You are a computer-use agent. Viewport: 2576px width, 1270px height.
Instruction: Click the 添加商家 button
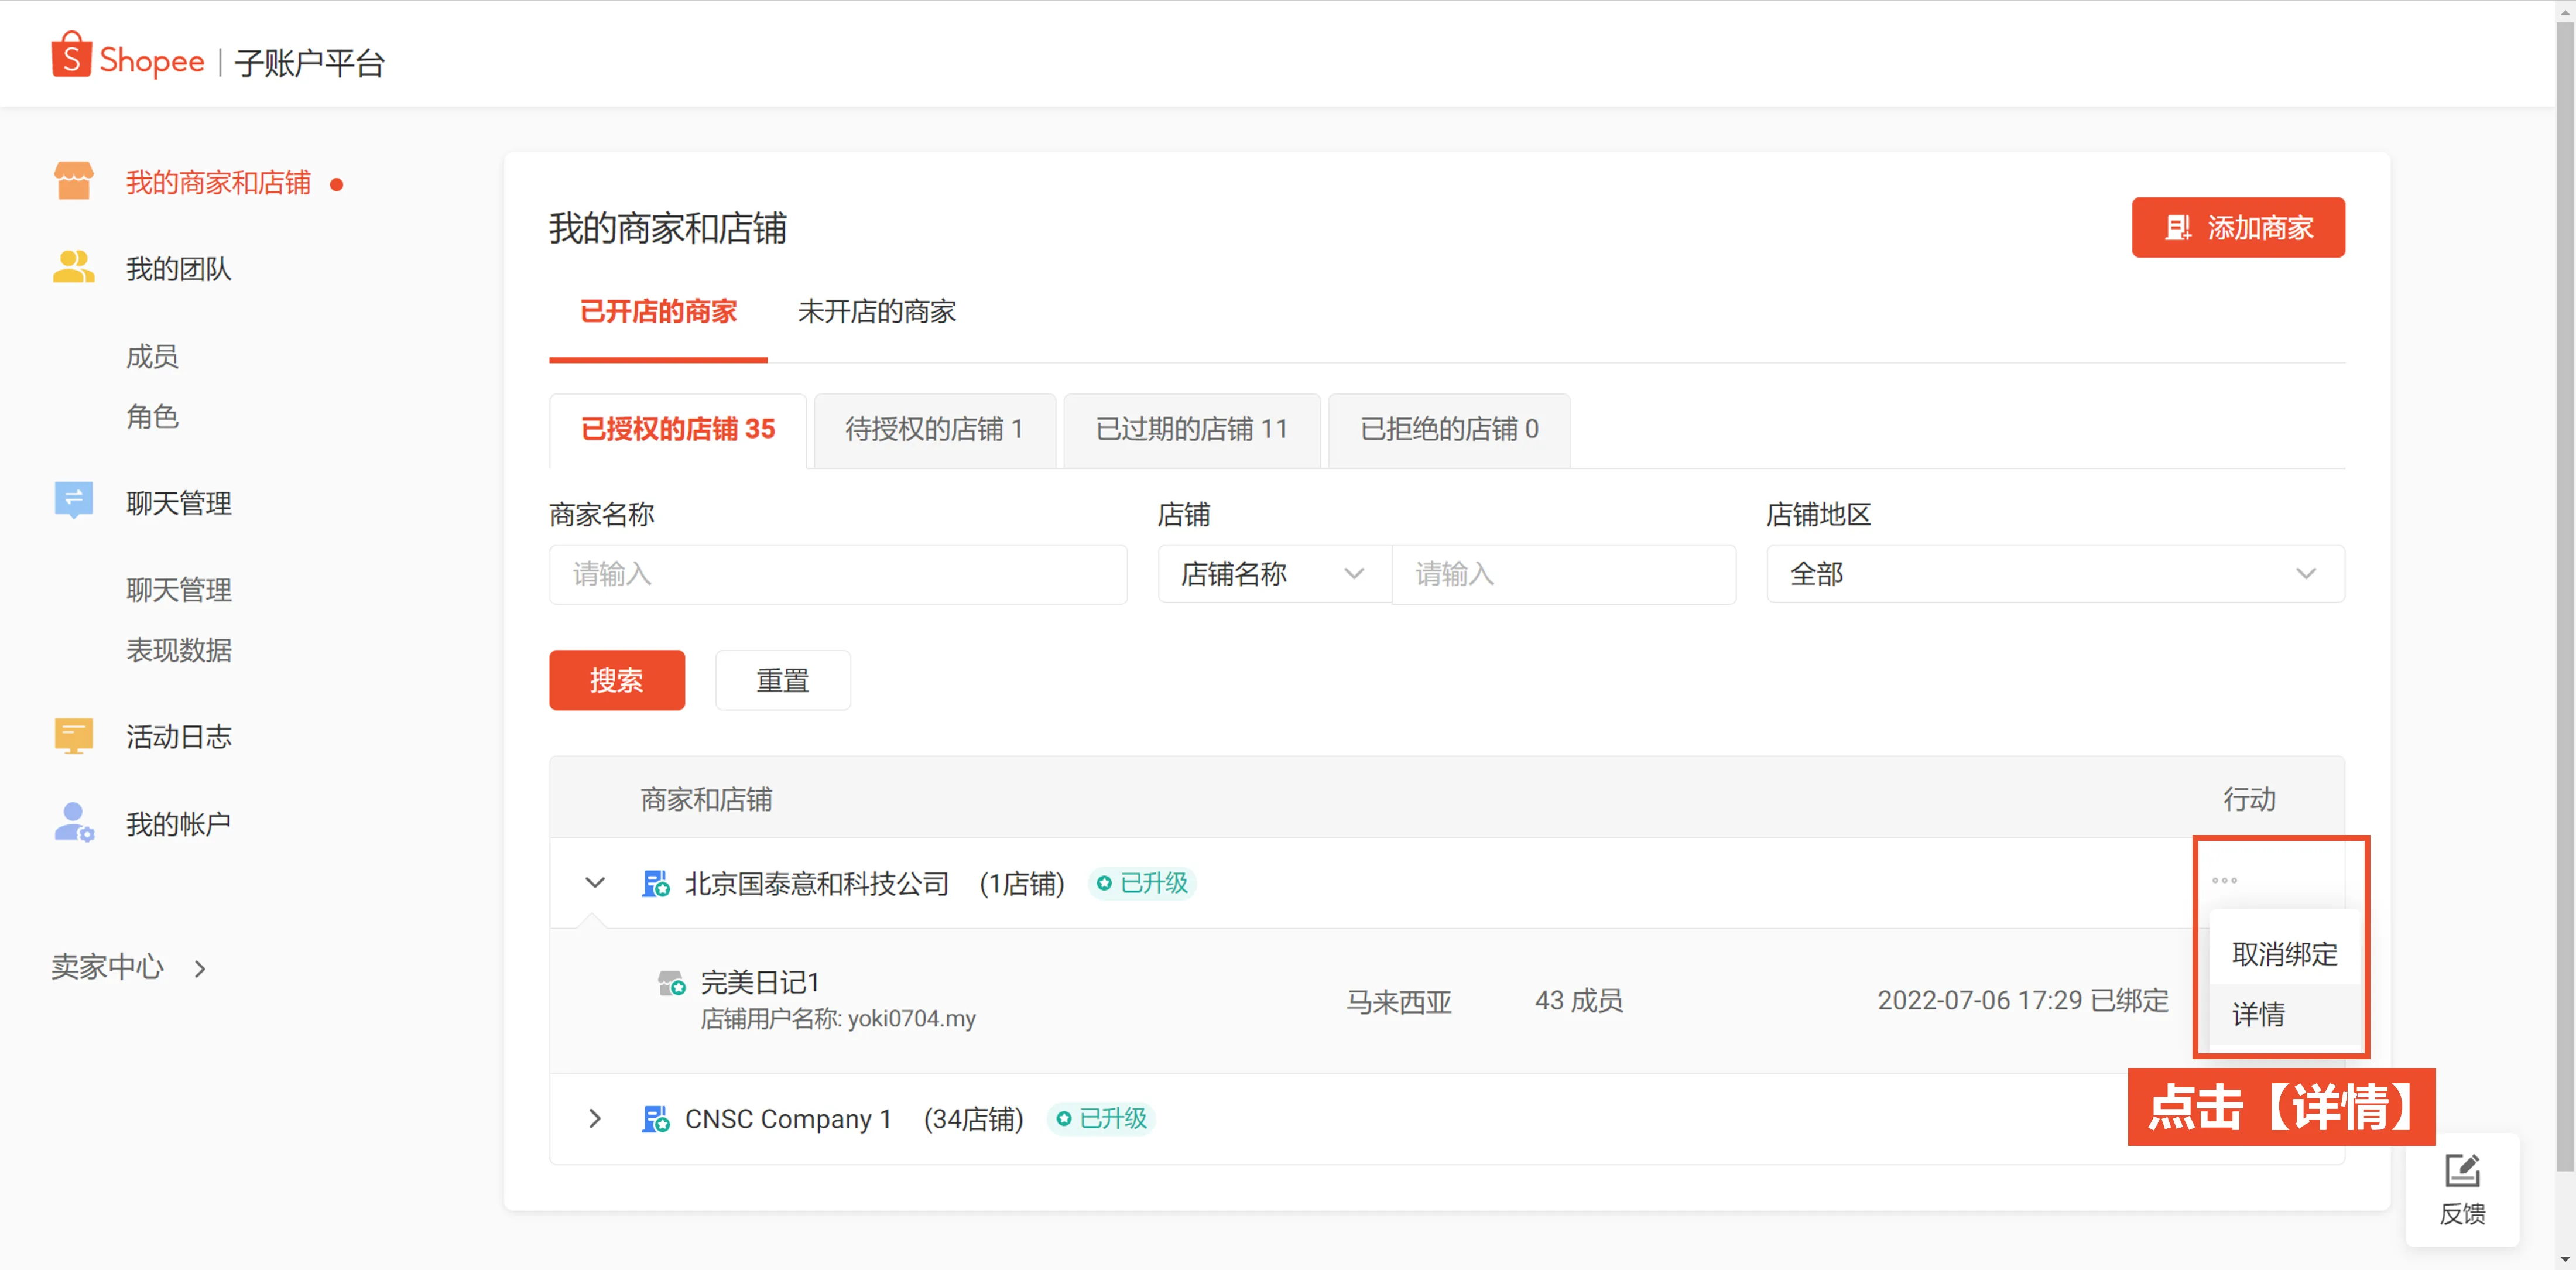[2238, 227]
